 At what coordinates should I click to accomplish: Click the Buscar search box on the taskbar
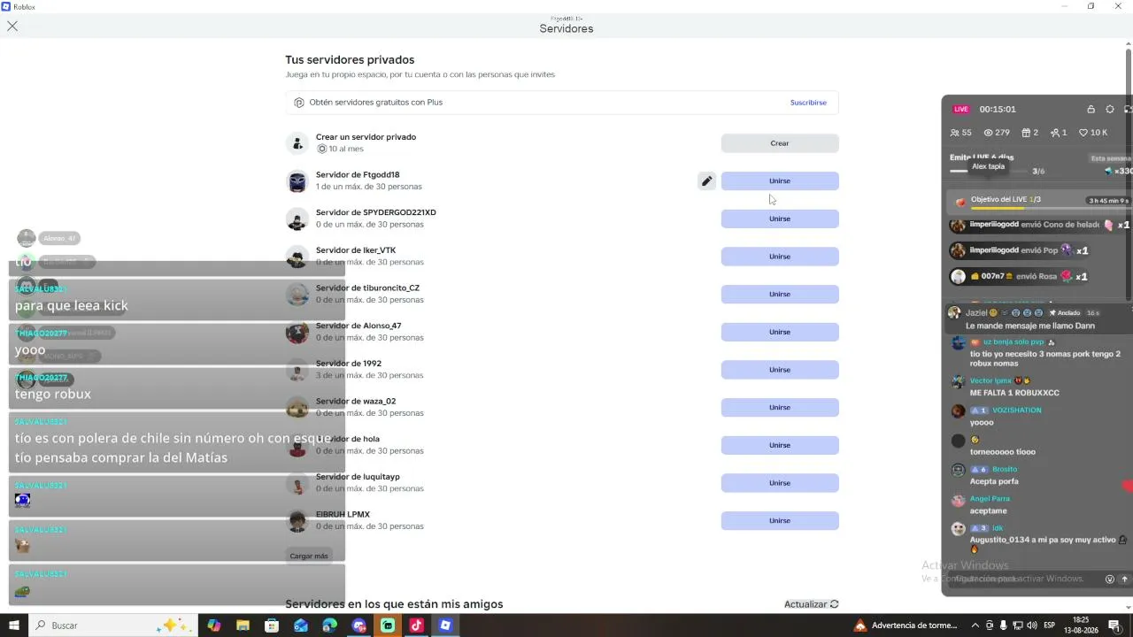coord(112,625)
